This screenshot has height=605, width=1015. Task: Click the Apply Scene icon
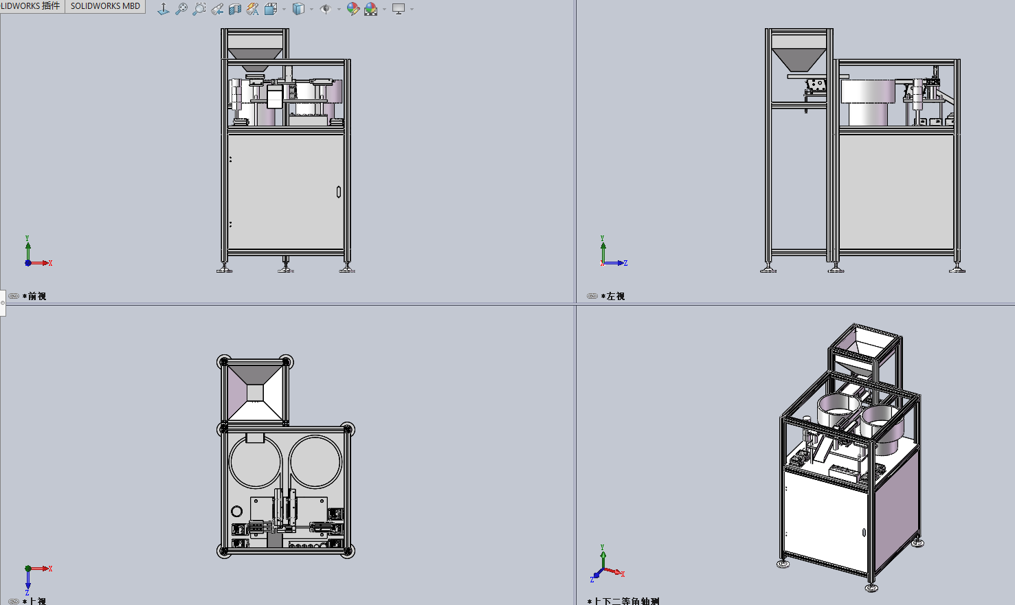tap(371, 9)
